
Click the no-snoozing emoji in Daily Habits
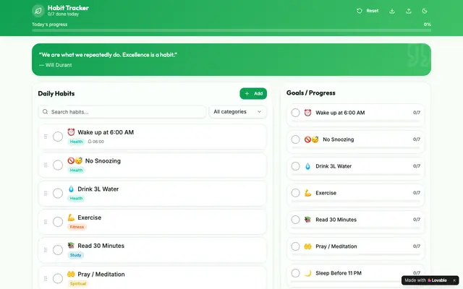[x=75, y=160]
